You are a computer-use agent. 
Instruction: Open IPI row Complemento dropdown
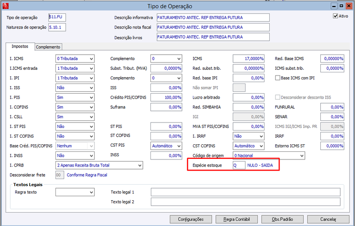166,78
